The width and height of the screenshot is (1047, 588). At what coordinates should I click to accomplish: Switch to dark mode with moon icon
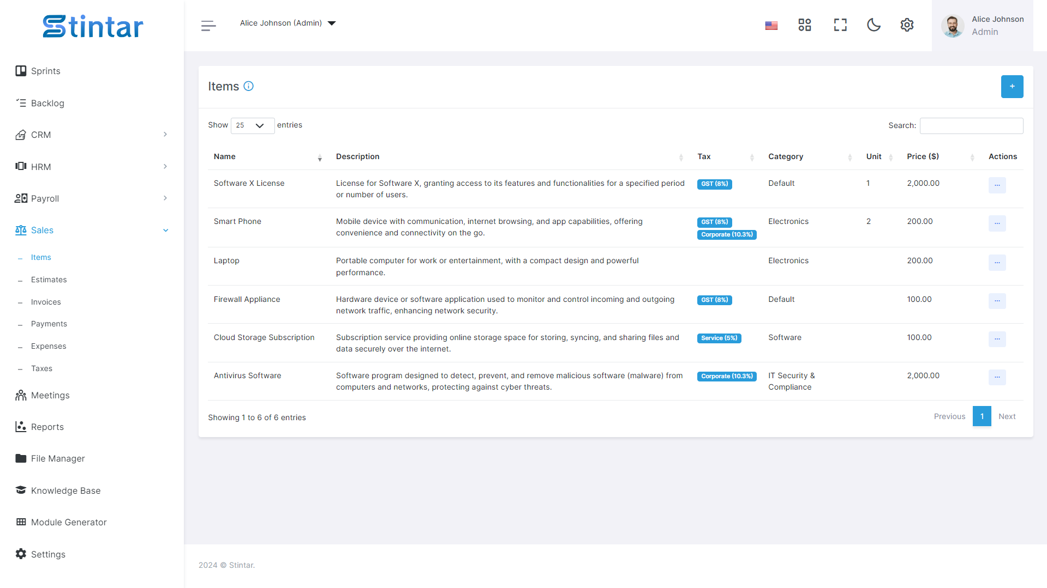874,25
